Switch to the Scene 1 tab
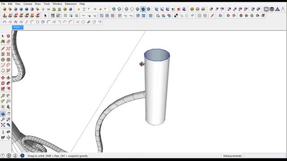Image resolution: width=287 pixels, height=161 pixels. point(17,27)
